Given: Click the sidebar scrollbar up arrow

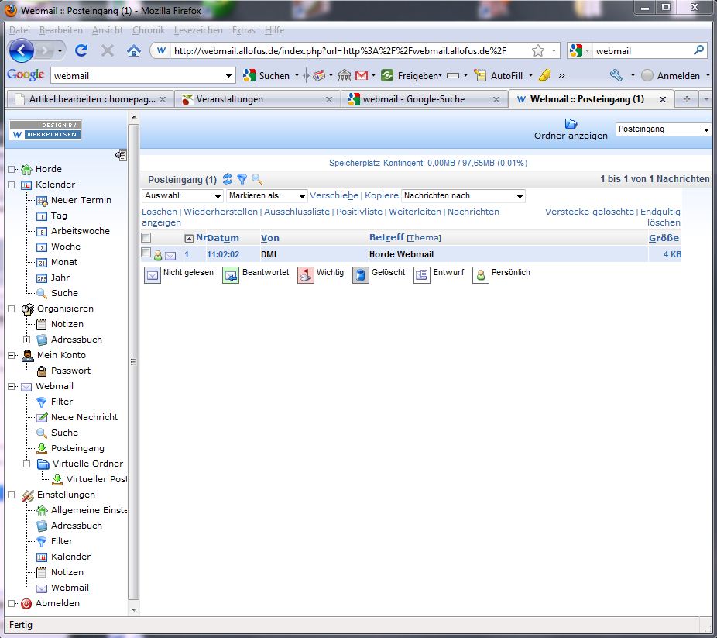Looking at the screenshot, I should tap(133, 118).
